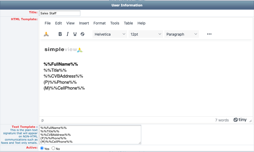Click the (P)%%Phone%% line in HTML editor
This screenshot has width=254, height=152.
click(x=60, y=82)
